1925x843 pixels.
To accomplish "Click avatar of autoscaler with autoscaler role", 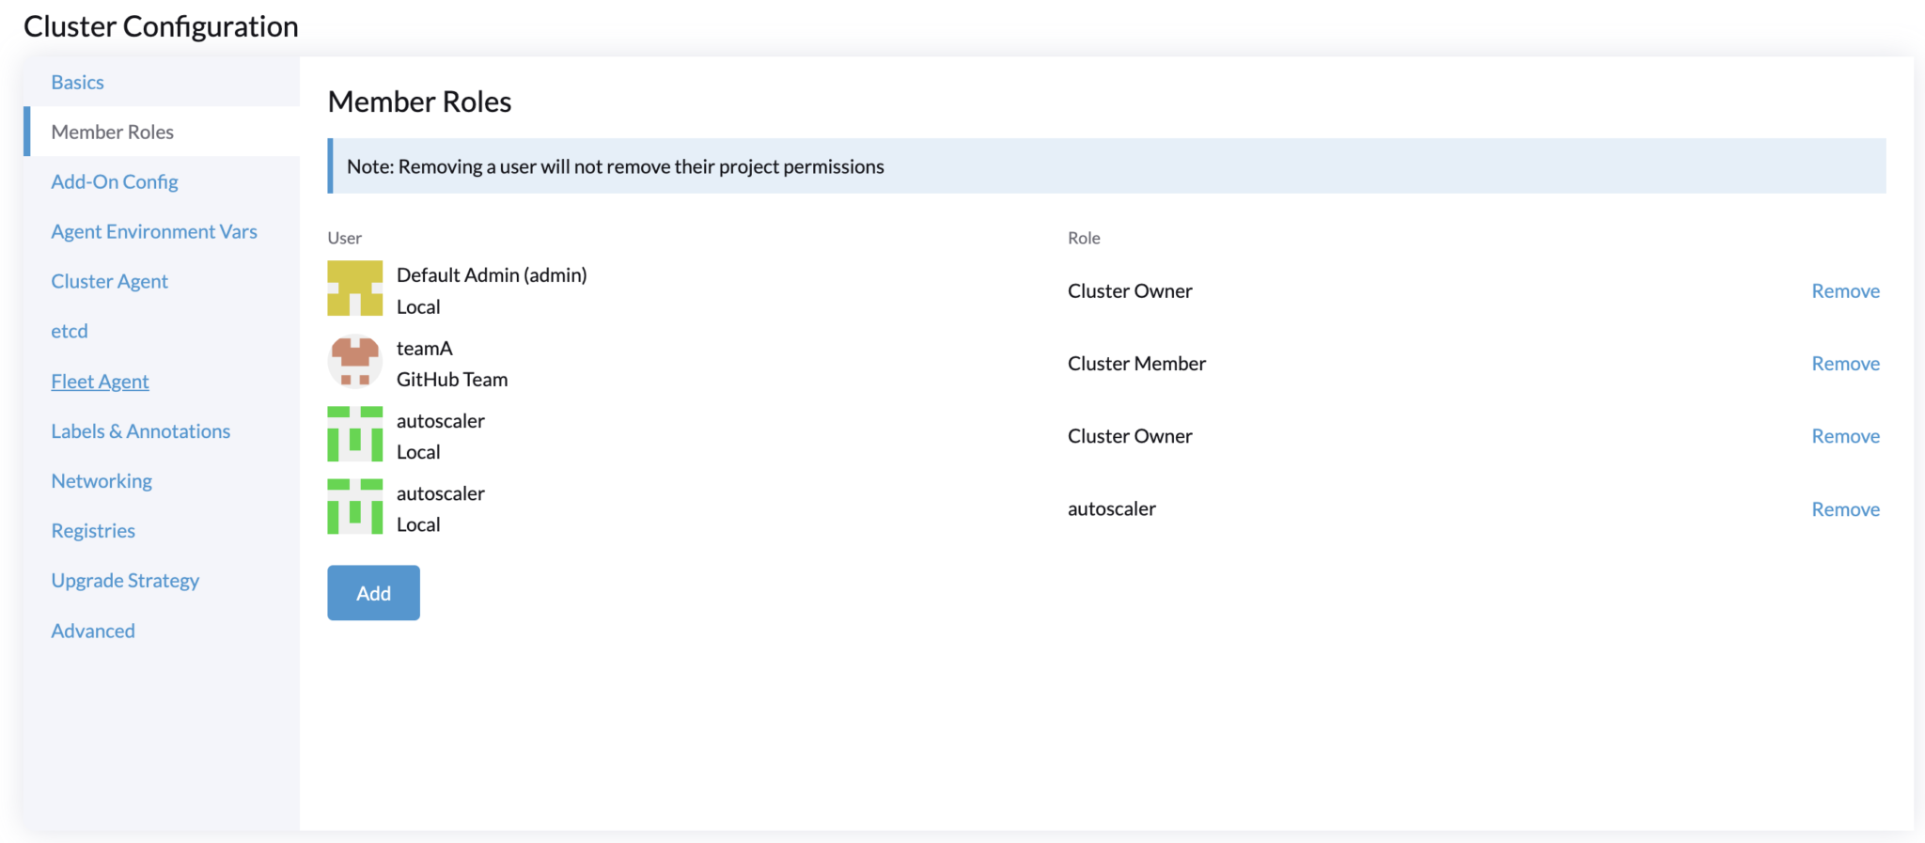I will coord(354,507).
